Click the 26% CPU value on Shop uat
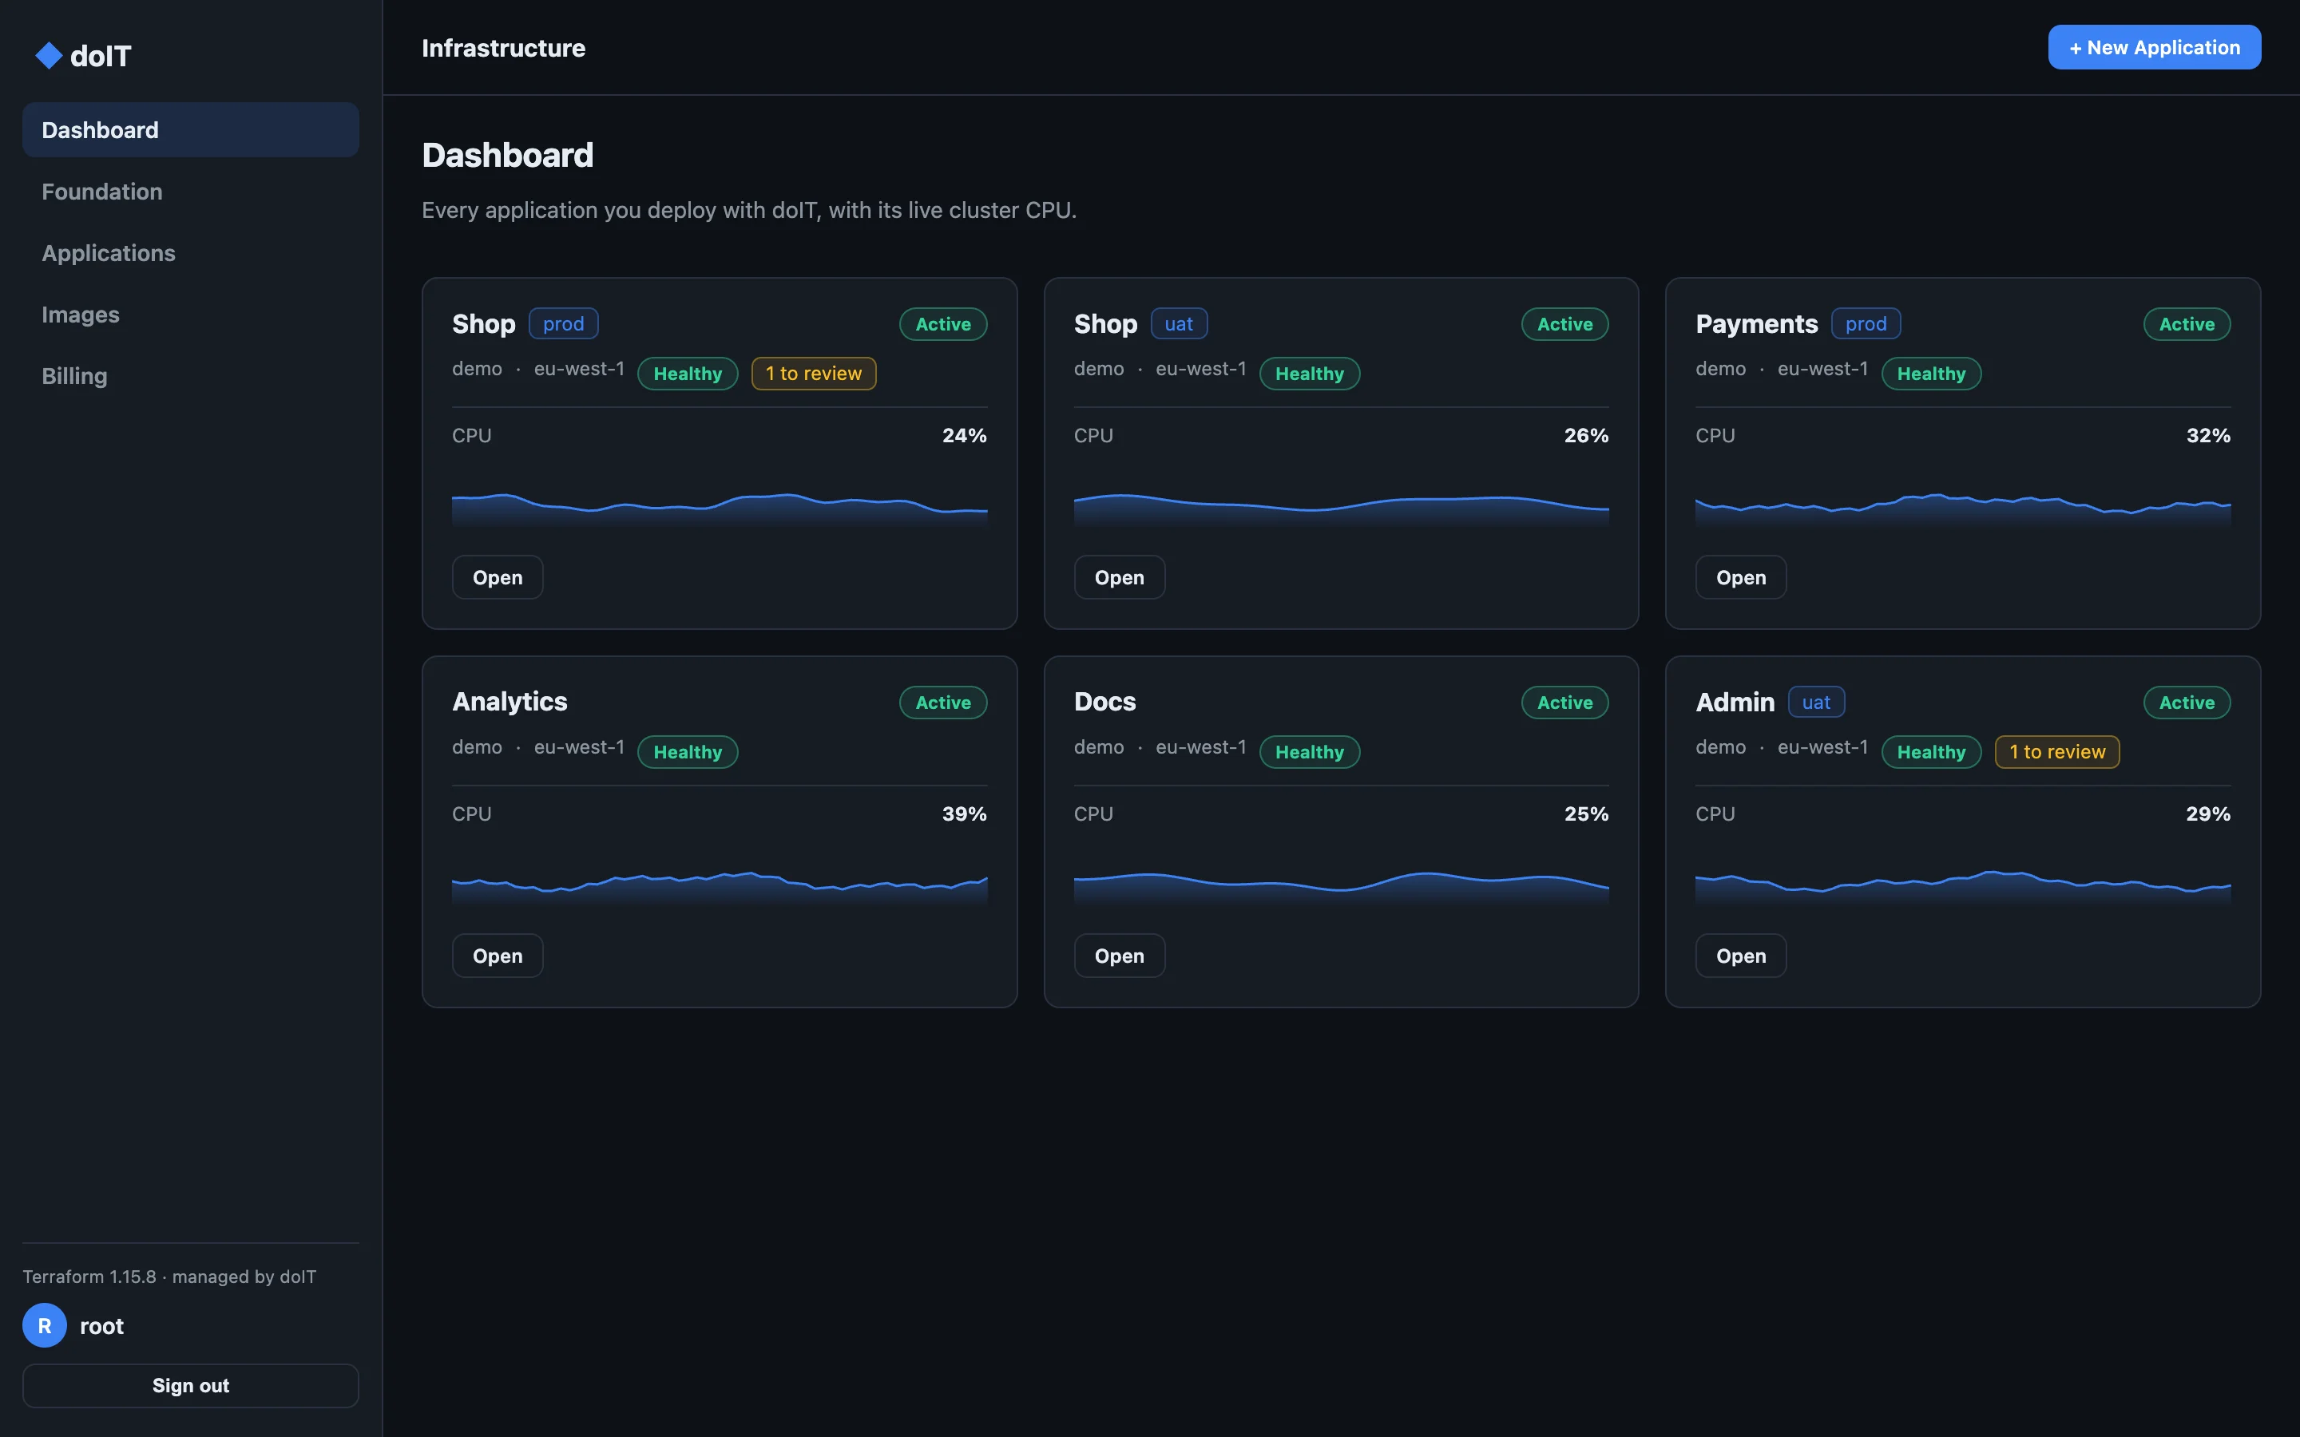Screen dimensions: 2300x1437 pos(1586,435)
